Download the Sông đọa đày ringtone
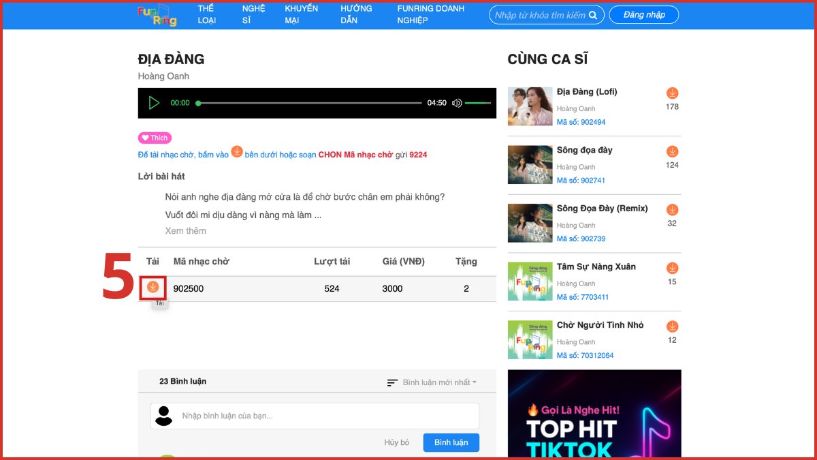The image size is (817, 460). click(672, 151)
